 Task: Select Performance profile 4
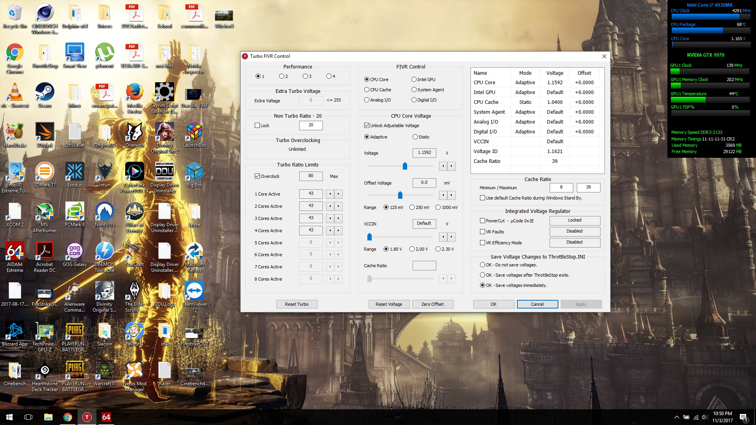coord(331,76)
